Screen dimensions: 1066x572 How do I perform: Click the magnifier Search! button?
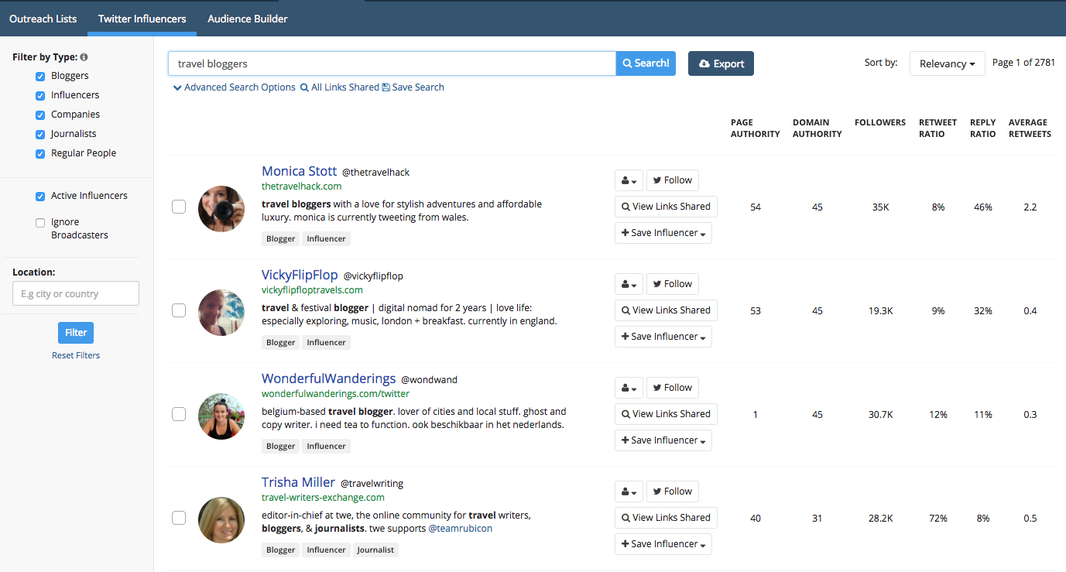tap(646, 63)
